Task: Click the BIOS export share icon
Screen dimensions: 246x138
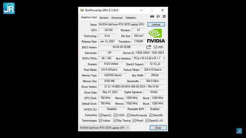Action: (x=149, y=47)
